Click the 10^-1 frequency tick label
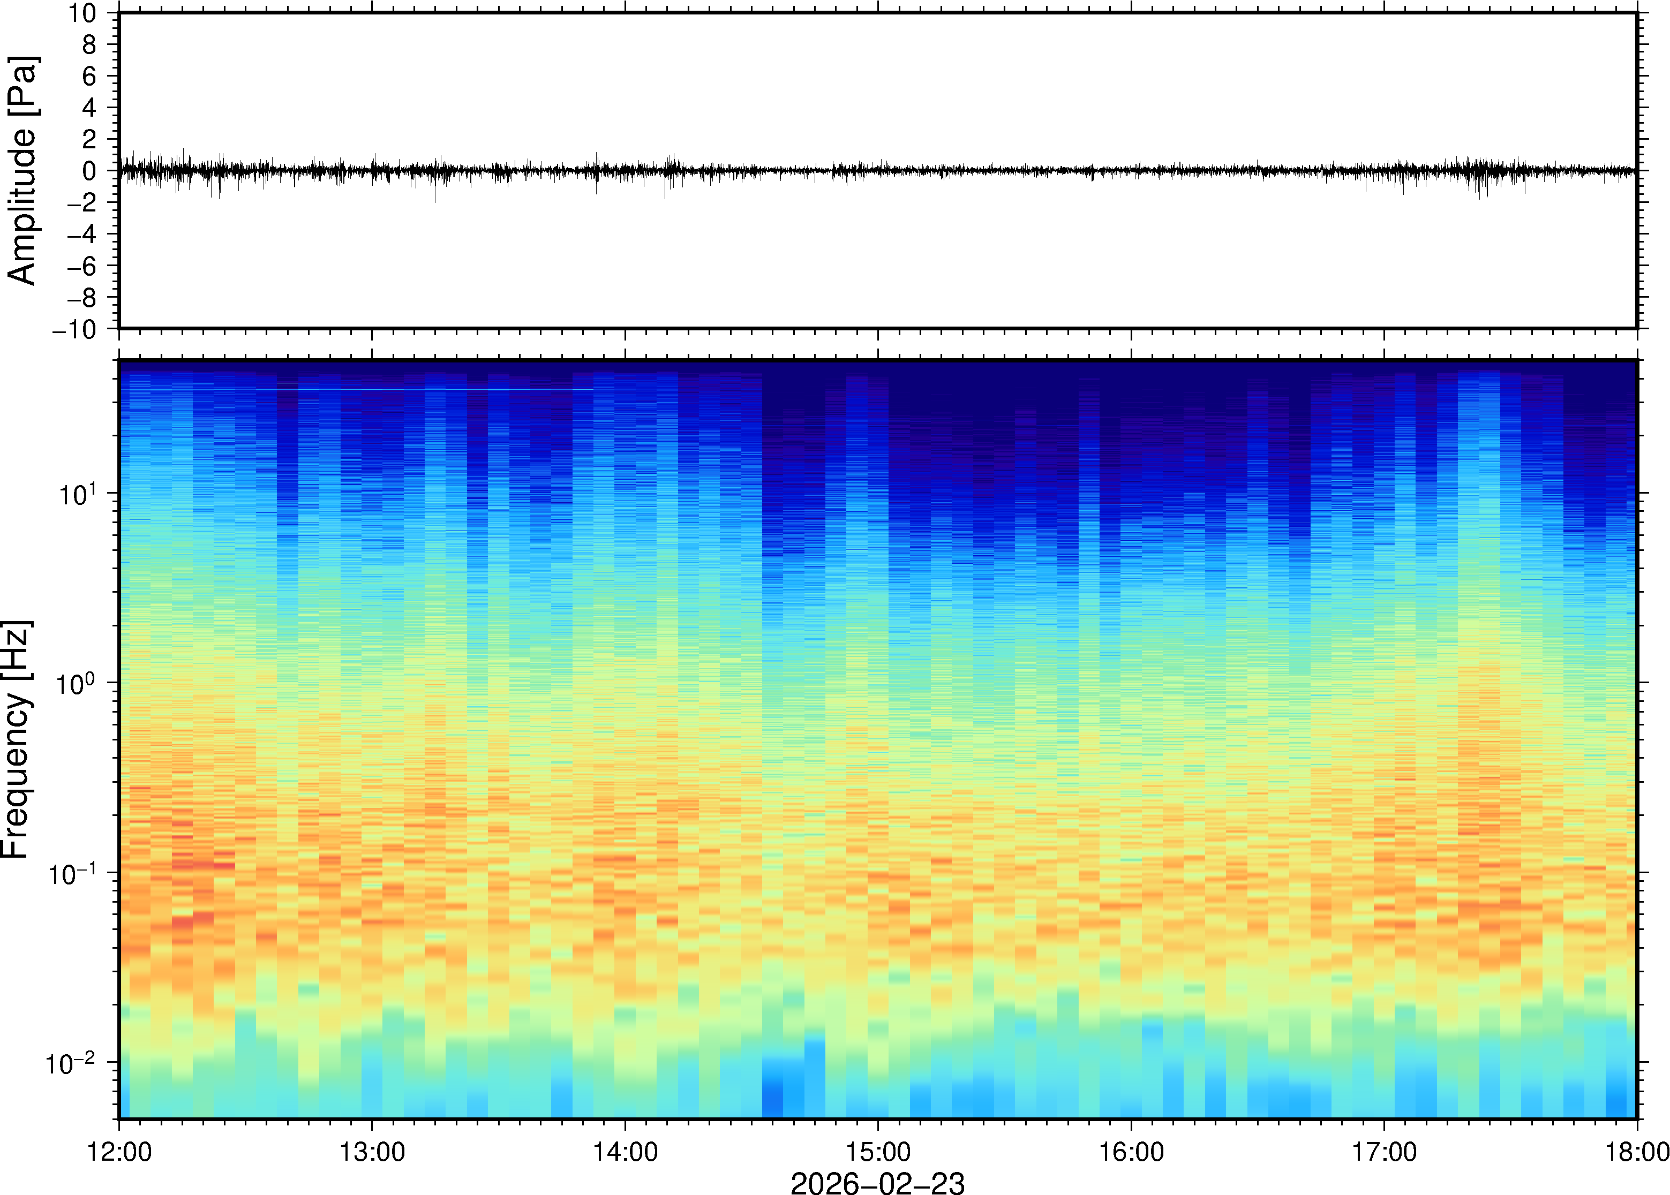The image size is (1670, 1195). tap(72, 873)
